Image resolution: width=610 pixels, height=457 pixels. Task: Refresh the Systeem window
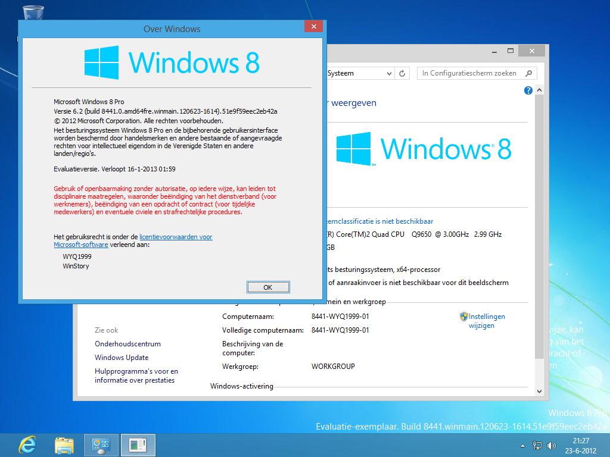click(402, 73)
